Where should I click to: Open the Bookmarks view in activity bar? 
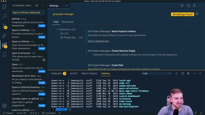tap(4, 55)
